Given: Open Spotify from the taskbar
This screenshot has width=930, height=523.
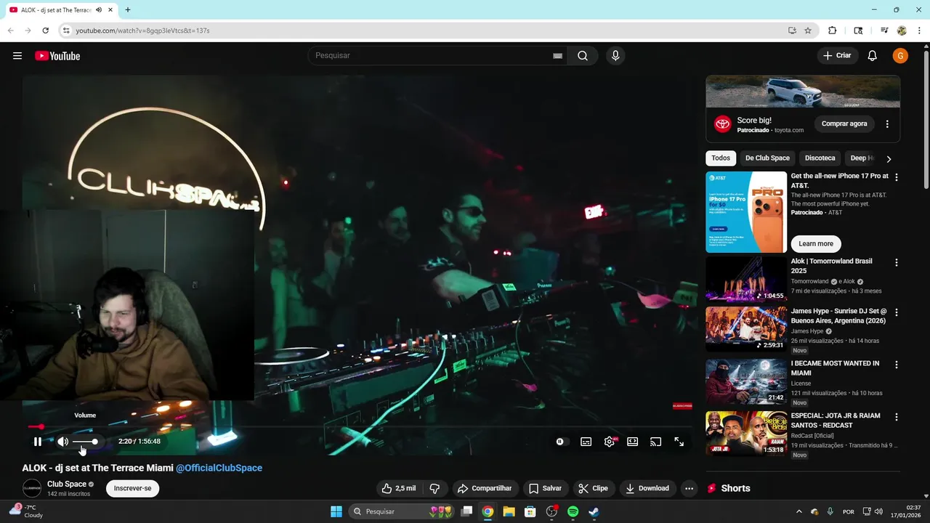Looking at the screenshot, I should pyautogui.click(x=573, y=511).
